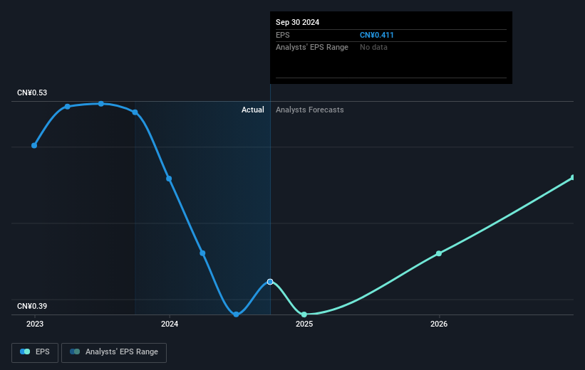Select the EPS point left of the 2023 peak
Image resolution: width=585 pixels, height=370 pixels.
(x=68, y=107)
